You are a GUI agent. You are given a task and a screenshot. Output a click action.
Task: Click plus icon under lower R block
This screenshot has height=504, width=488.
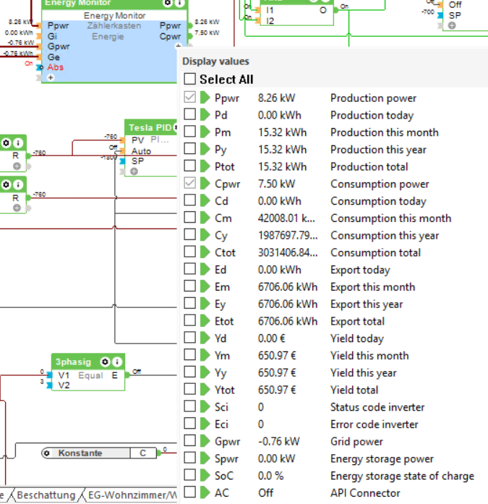tap(17, 208)
